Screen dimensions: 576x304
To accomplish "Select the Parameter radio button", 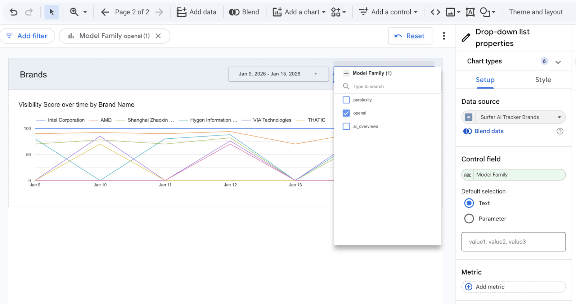I will click(469, 219).
